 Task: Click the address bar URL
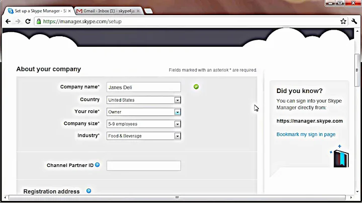[82, 22]
